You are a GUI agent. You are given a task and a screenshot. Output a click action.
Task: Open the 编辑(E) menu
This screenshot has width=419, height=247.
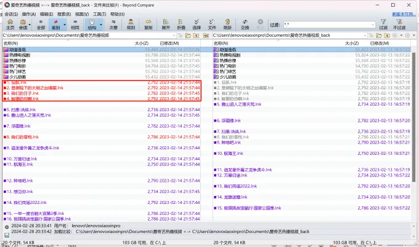tap(46, 14)
